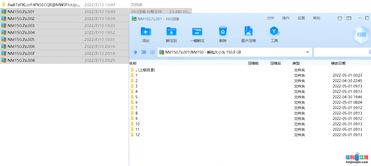Switch to list view icon

pos(152,52)
